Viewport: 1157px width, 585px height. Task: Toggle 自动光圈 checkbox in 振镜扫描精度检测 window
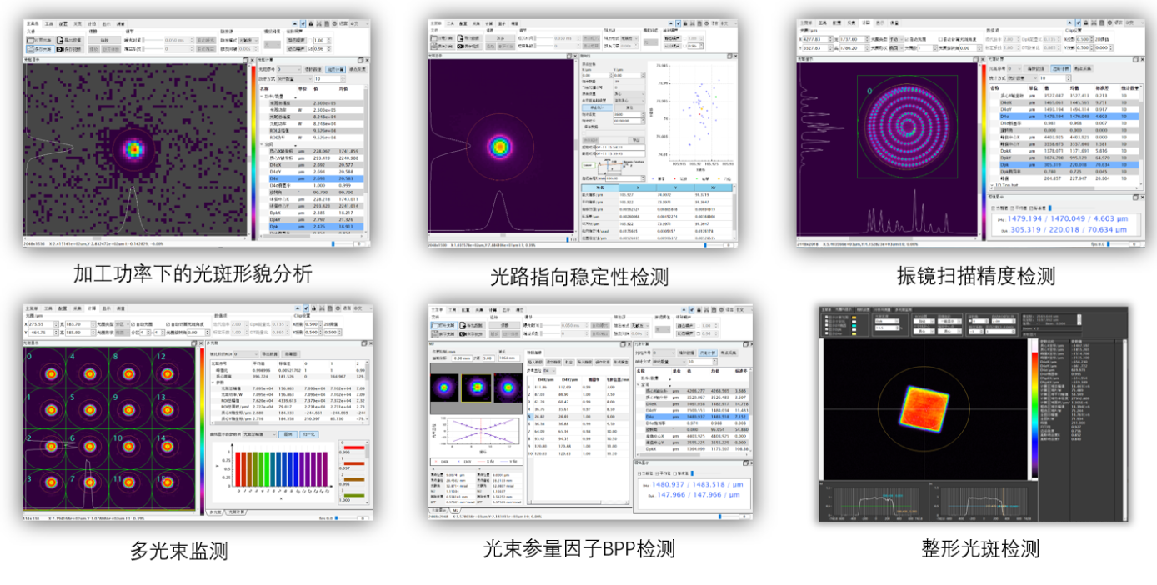[906, 39]
